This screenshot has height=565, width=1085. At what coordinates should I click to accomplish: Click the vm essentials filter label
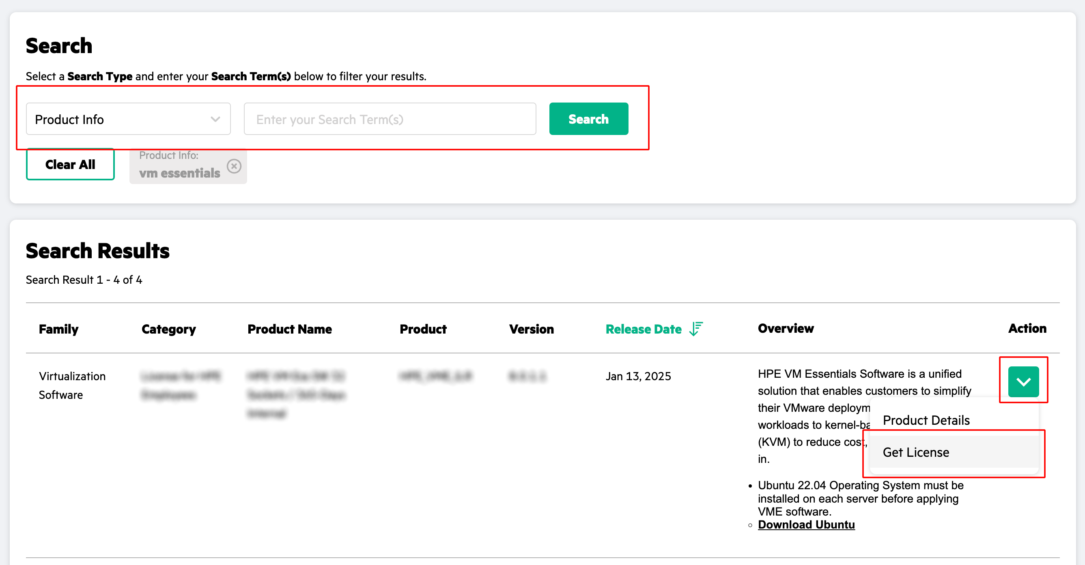tap(179, 173)
